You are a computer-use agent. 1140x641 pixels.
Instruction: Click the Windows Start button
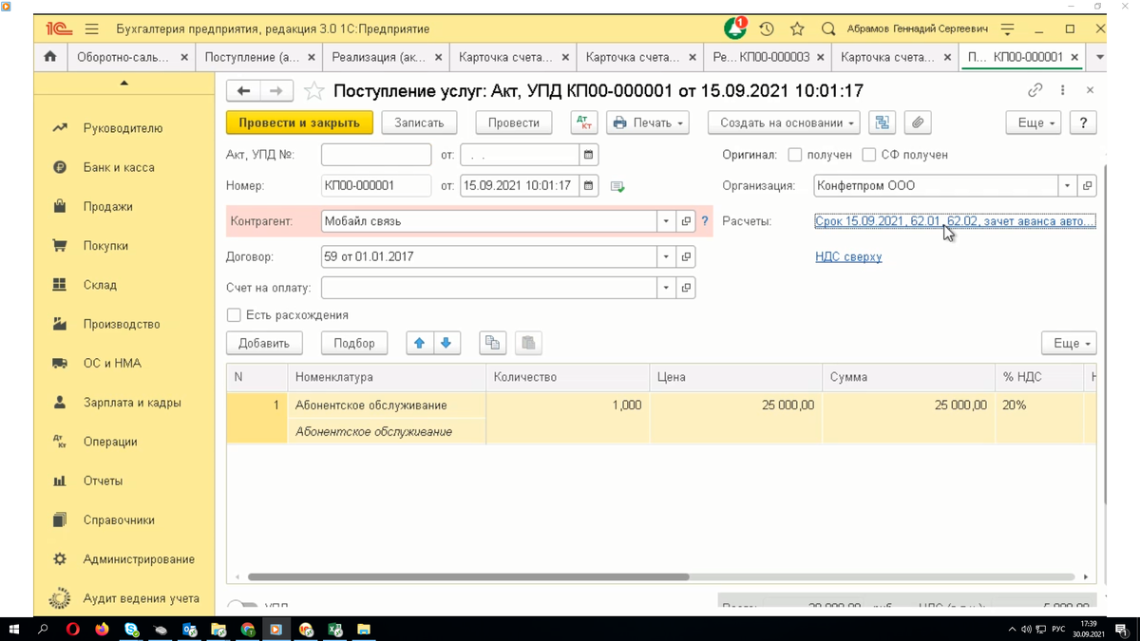point(14,629)
